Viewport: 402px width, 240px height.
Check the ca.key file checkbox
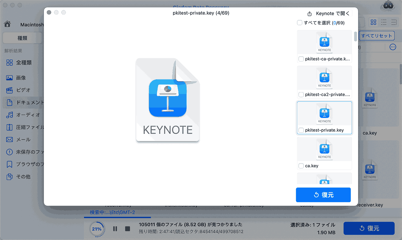click(301, 166)
